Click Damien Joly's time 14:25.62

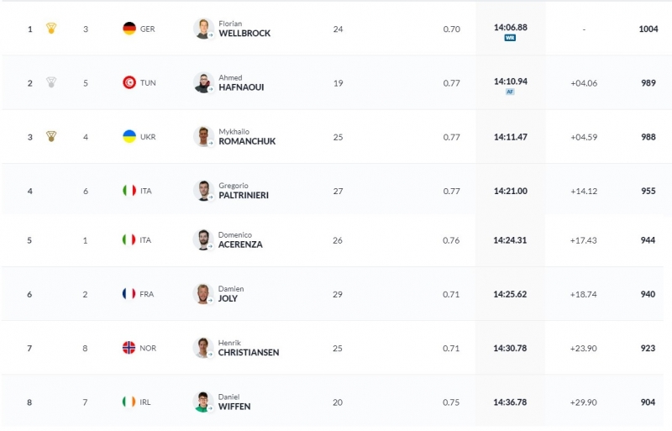(510, 294)
